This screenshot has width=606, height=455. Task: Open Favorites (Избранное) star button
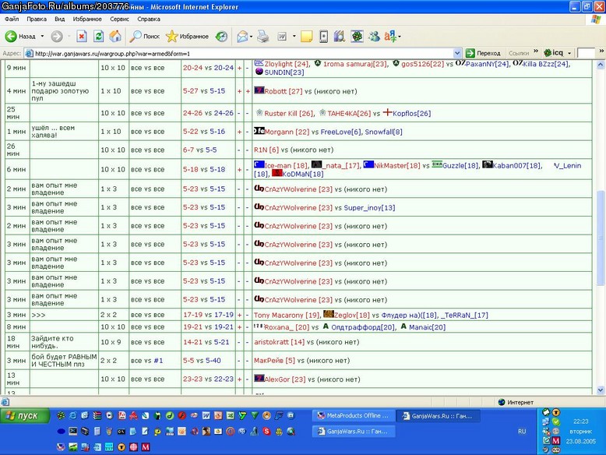(x=187, y=37)
